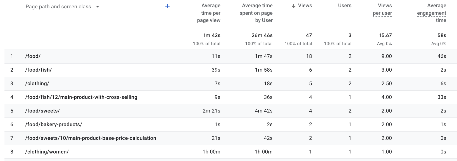Click Average time per page view header
Screen dimensions: 457x161
click(x=211, y=13)
